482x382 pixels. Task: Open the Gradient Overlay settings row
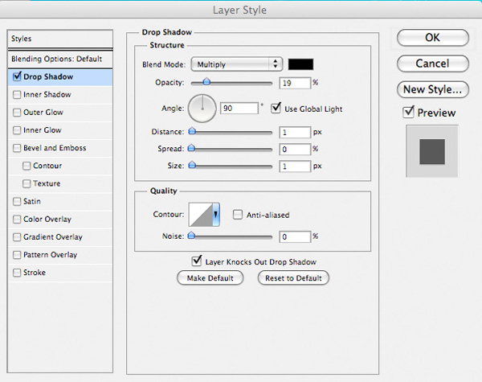60,237
